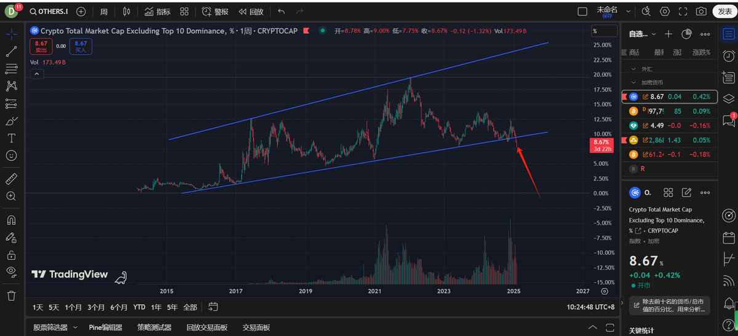738x336 pixels.
Task: Select the 3个月 time range
Action: 96,307
